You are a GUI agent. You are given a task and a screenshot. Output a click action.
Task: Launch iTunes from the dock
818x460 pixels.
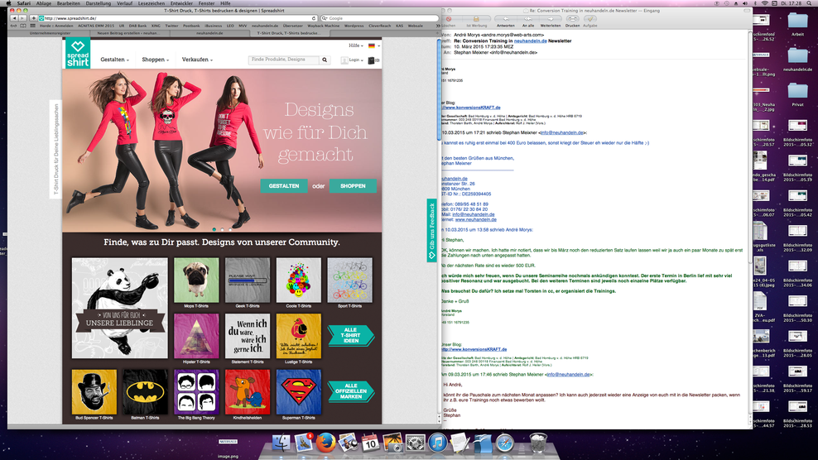point(437,443)
